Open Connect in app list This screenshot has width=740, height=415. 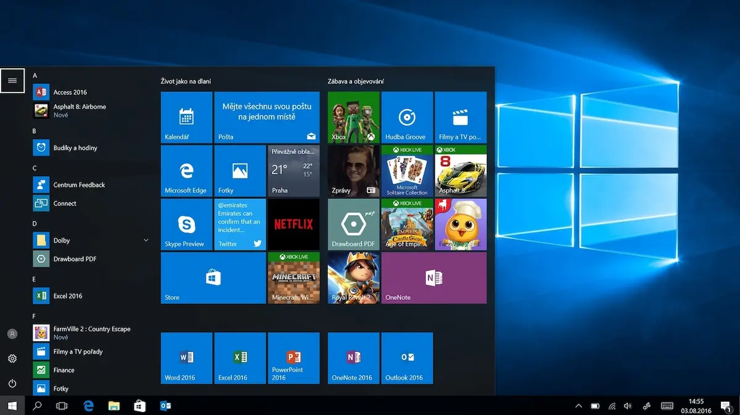point(91,203)
